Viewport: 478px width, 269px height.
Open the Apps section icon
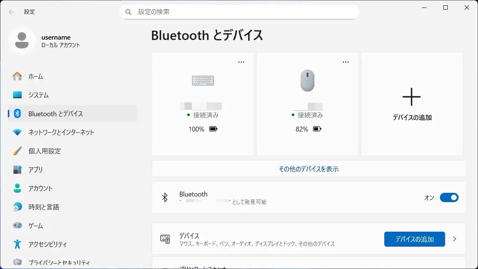pyautogui.click(x=17, y=170)
